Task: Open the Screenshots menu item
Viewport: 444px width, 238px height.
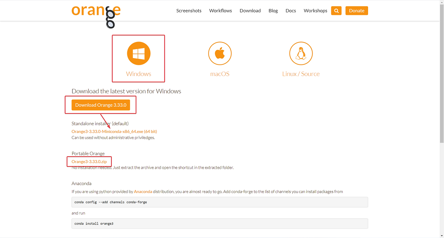Action: click(189, 11)
